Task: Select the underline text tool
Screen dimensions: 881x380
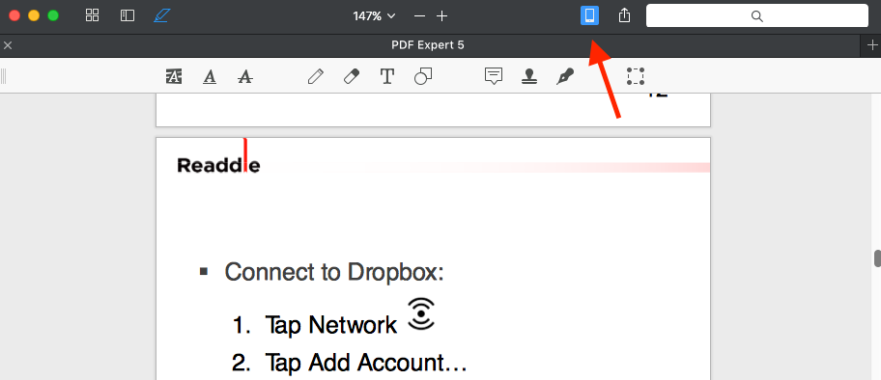Action: [x=210, y=76]
